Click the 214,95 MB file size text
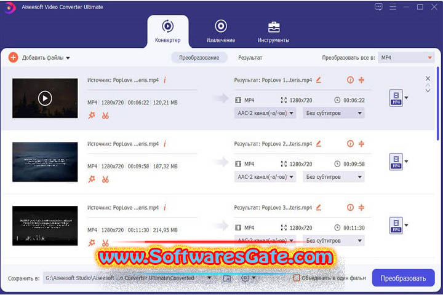 point(166,230)
